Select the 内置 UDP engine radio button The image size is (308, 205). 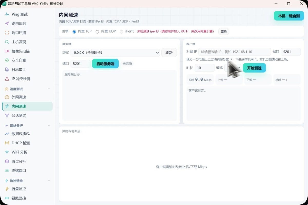click(97, 32)
